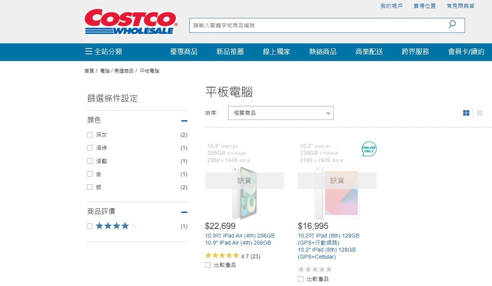492x286 pixels.
Task: Open the 熱銷商品 navigation item
Action: [x=323, y=52]
